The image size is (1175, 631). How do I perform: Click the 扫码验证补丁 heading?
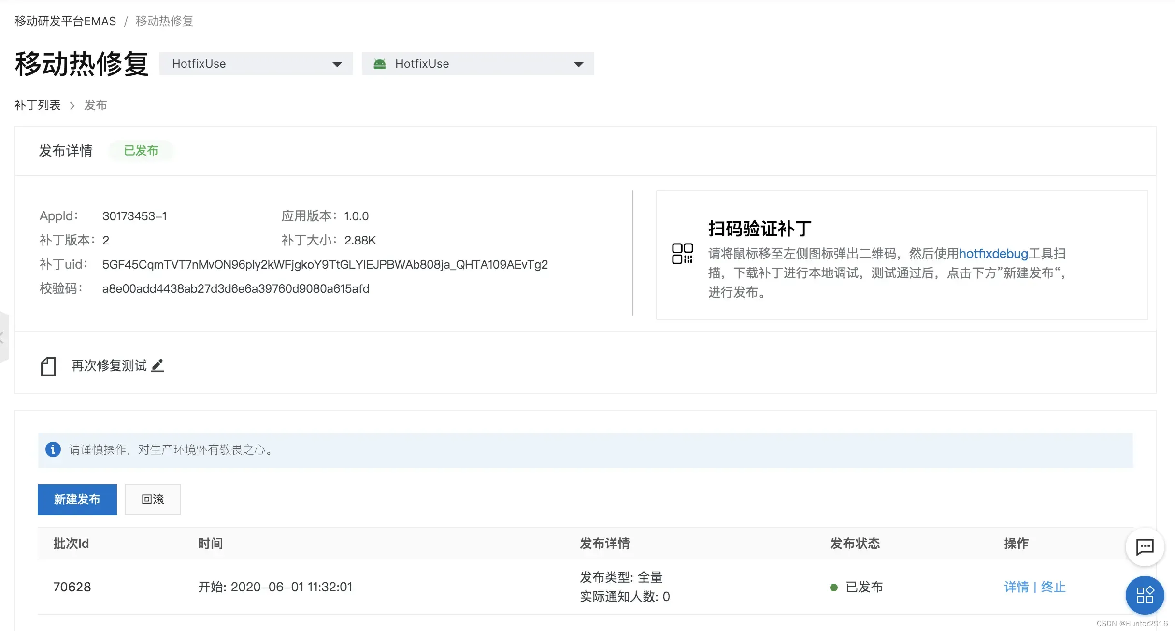click(x=760, y=229)
